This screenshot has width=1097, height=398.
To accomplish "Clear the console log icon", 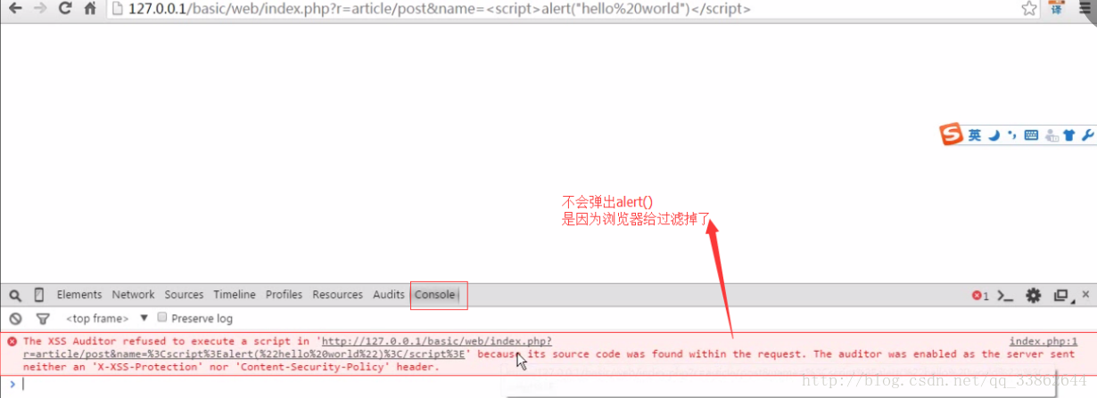I will [16, 319].
